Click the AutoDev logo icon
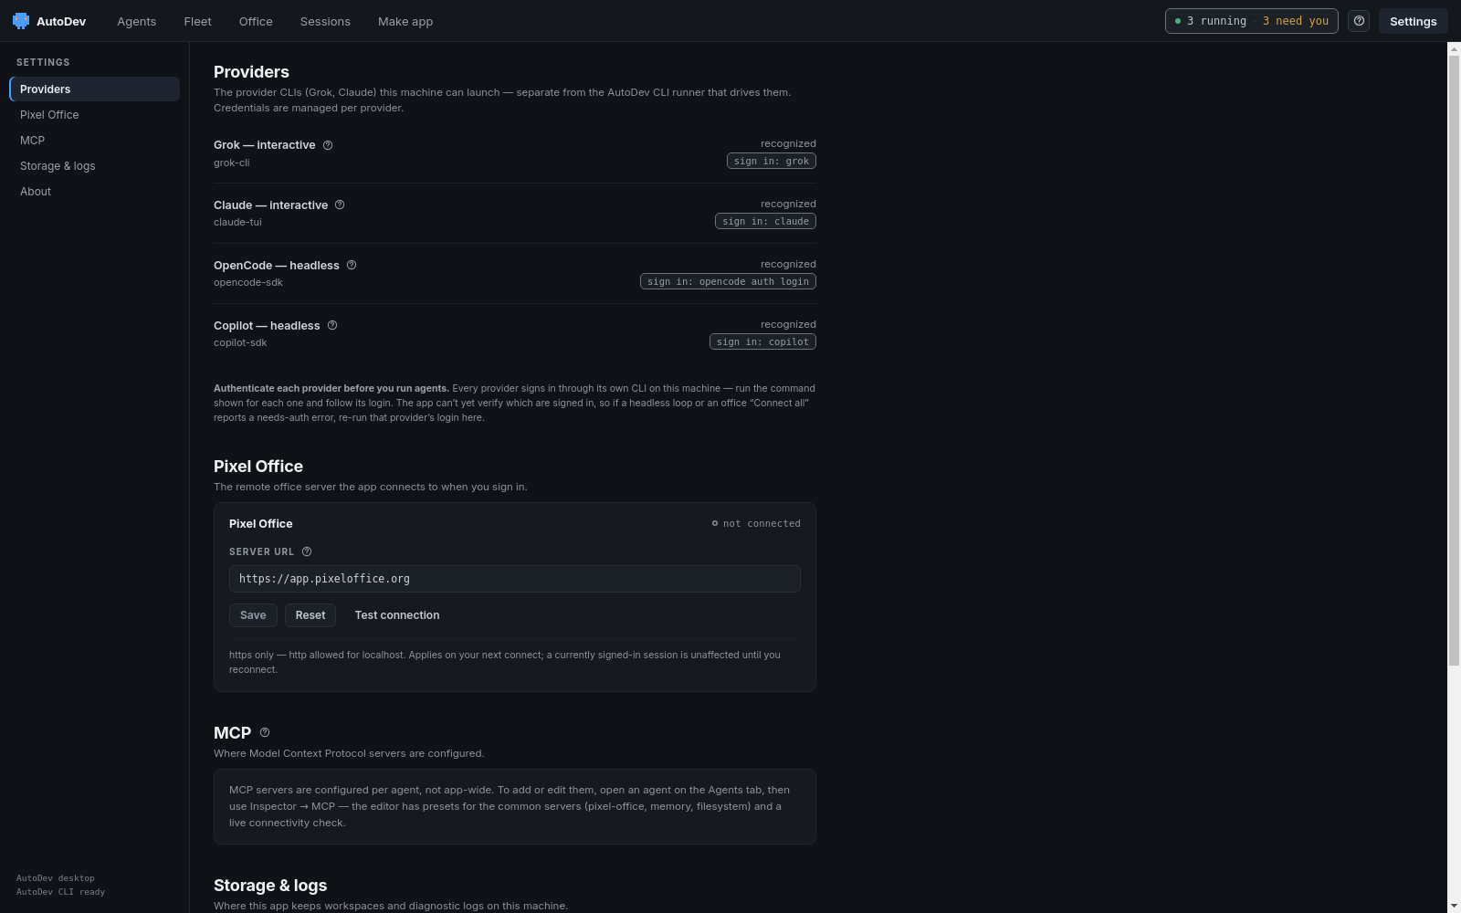 [21, 21]
